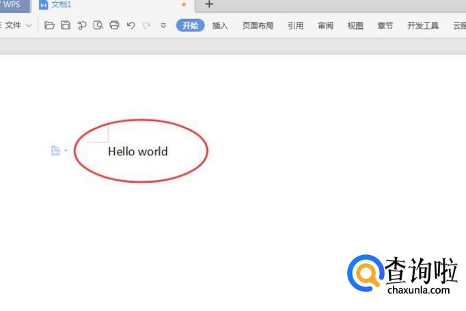
Task: Select the 开始 ribbon tab
Action: pyautogui.click(x=190, y=26)
